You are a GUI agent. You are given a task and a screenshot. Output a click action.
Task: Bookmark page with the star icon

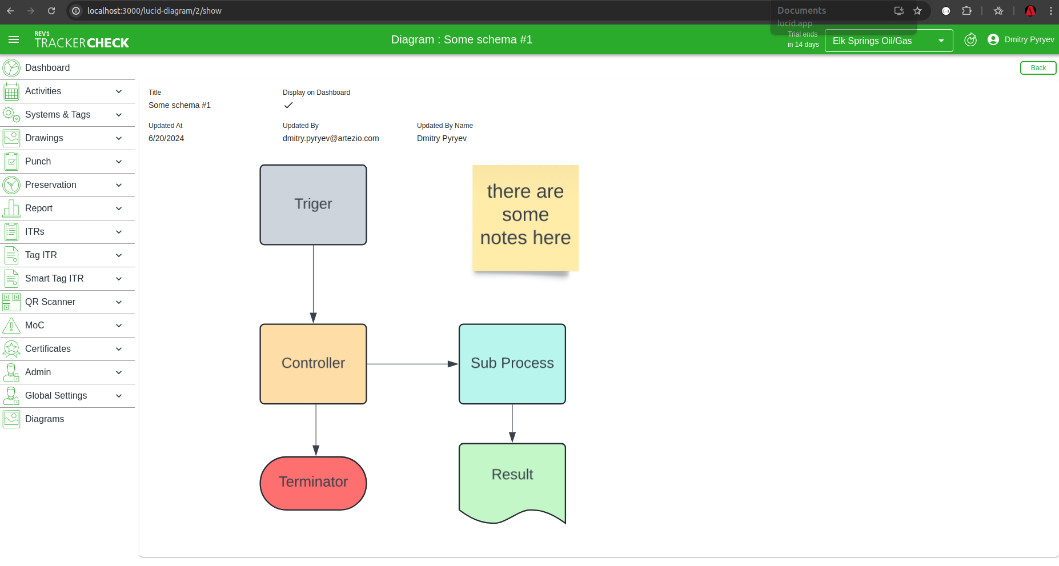pyautogui.click(x=917, y=11)
